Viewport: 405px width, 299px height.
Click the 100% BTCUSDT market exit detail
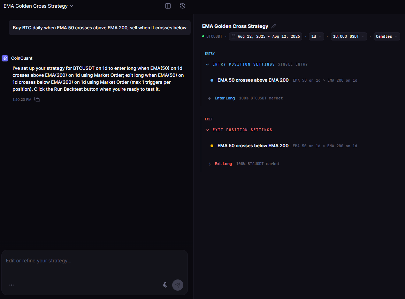click(x=258, y=164)
